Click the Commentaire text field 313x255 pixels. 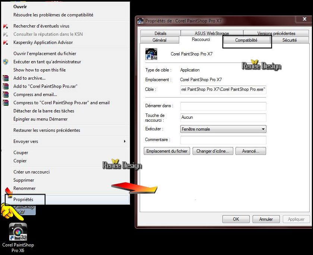(223, 140)
